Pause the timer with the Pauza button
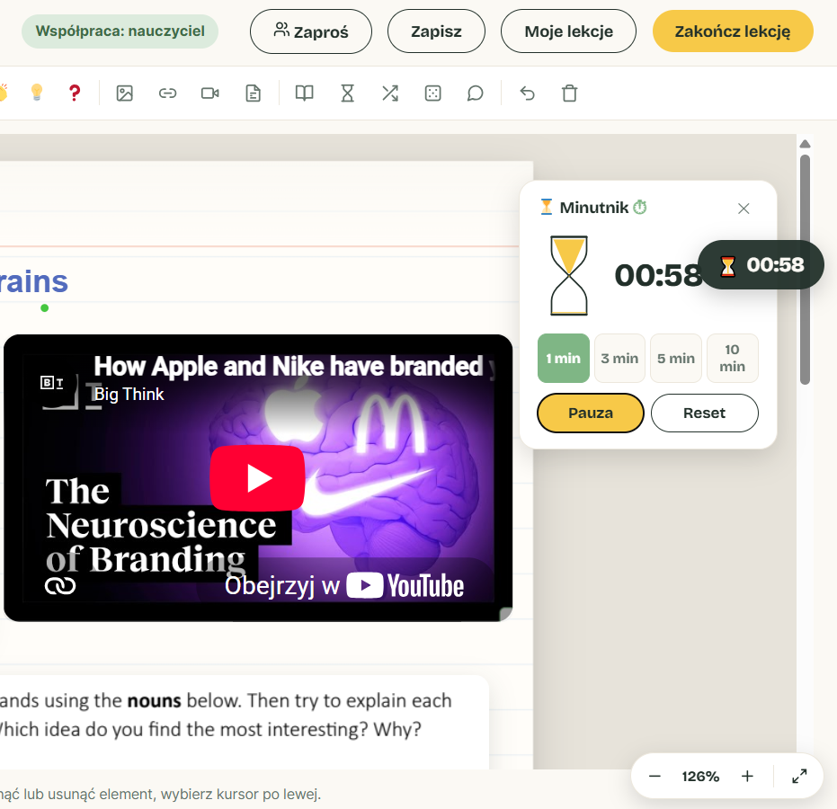The image size is (837, 809). [x=591, y=413]
